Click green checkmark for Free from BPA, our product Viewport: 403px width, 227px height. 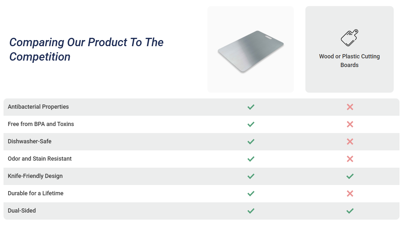pyautogui.click(x=251, y=124)
